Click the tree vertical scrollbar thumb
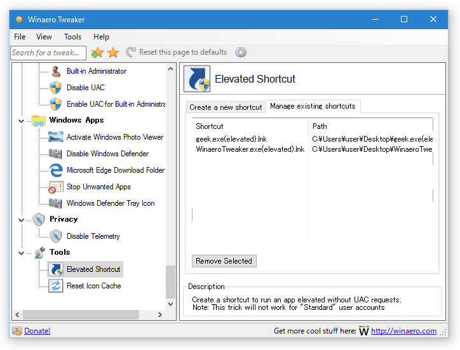The height and width of the screenshot is (350, 460). tap(170, 281)
